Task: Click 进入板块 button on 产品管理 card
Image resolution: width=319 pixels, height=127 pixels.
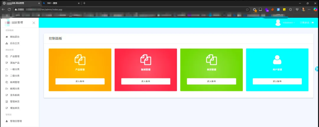Action: [80, 81]
